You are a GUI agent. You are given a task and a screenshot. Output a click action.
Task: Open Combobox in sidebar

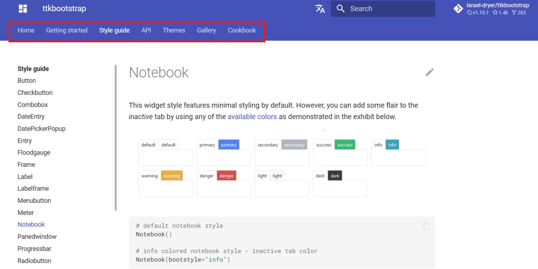click(x=32, y=105)
